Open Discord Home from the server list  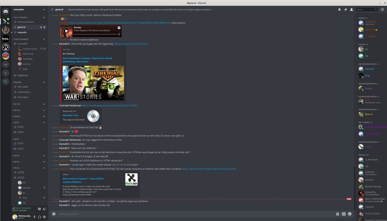(5, 12)
